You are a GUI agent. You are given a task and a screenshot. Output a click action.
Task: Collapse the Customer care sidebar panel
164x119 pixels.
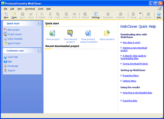coord(39,50)
